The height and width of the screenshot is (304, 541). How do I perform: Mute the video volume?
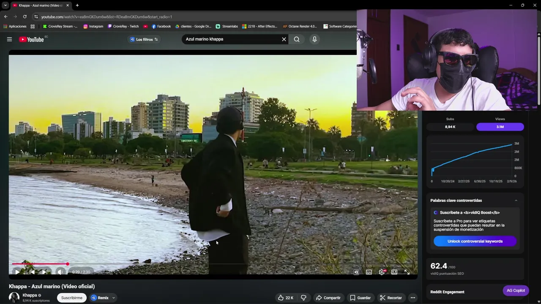[60, 272]
